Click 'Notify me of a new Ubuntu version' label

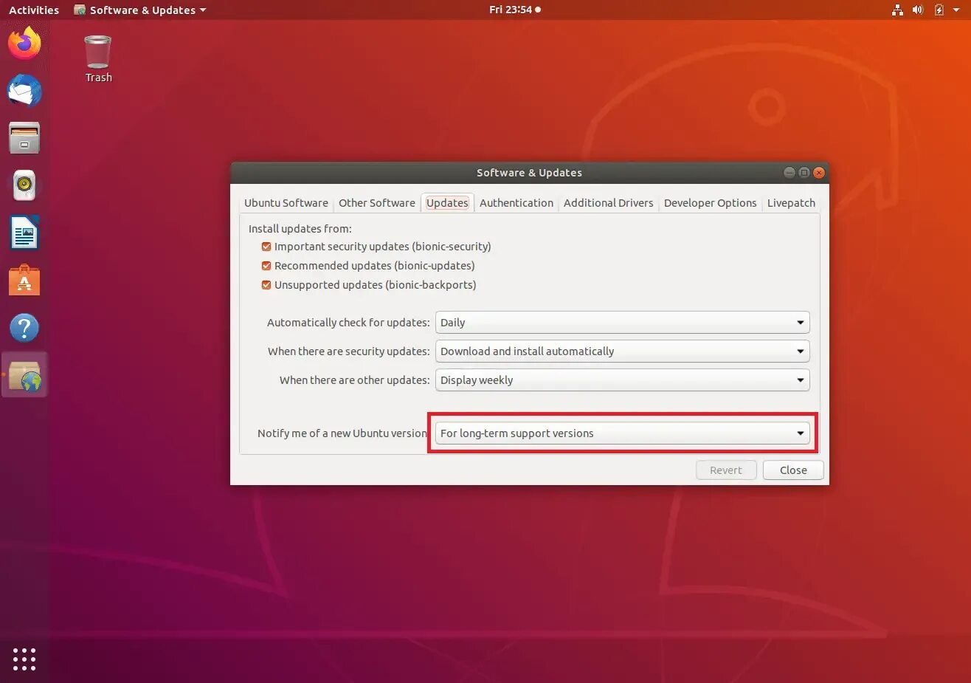(342, 433)
